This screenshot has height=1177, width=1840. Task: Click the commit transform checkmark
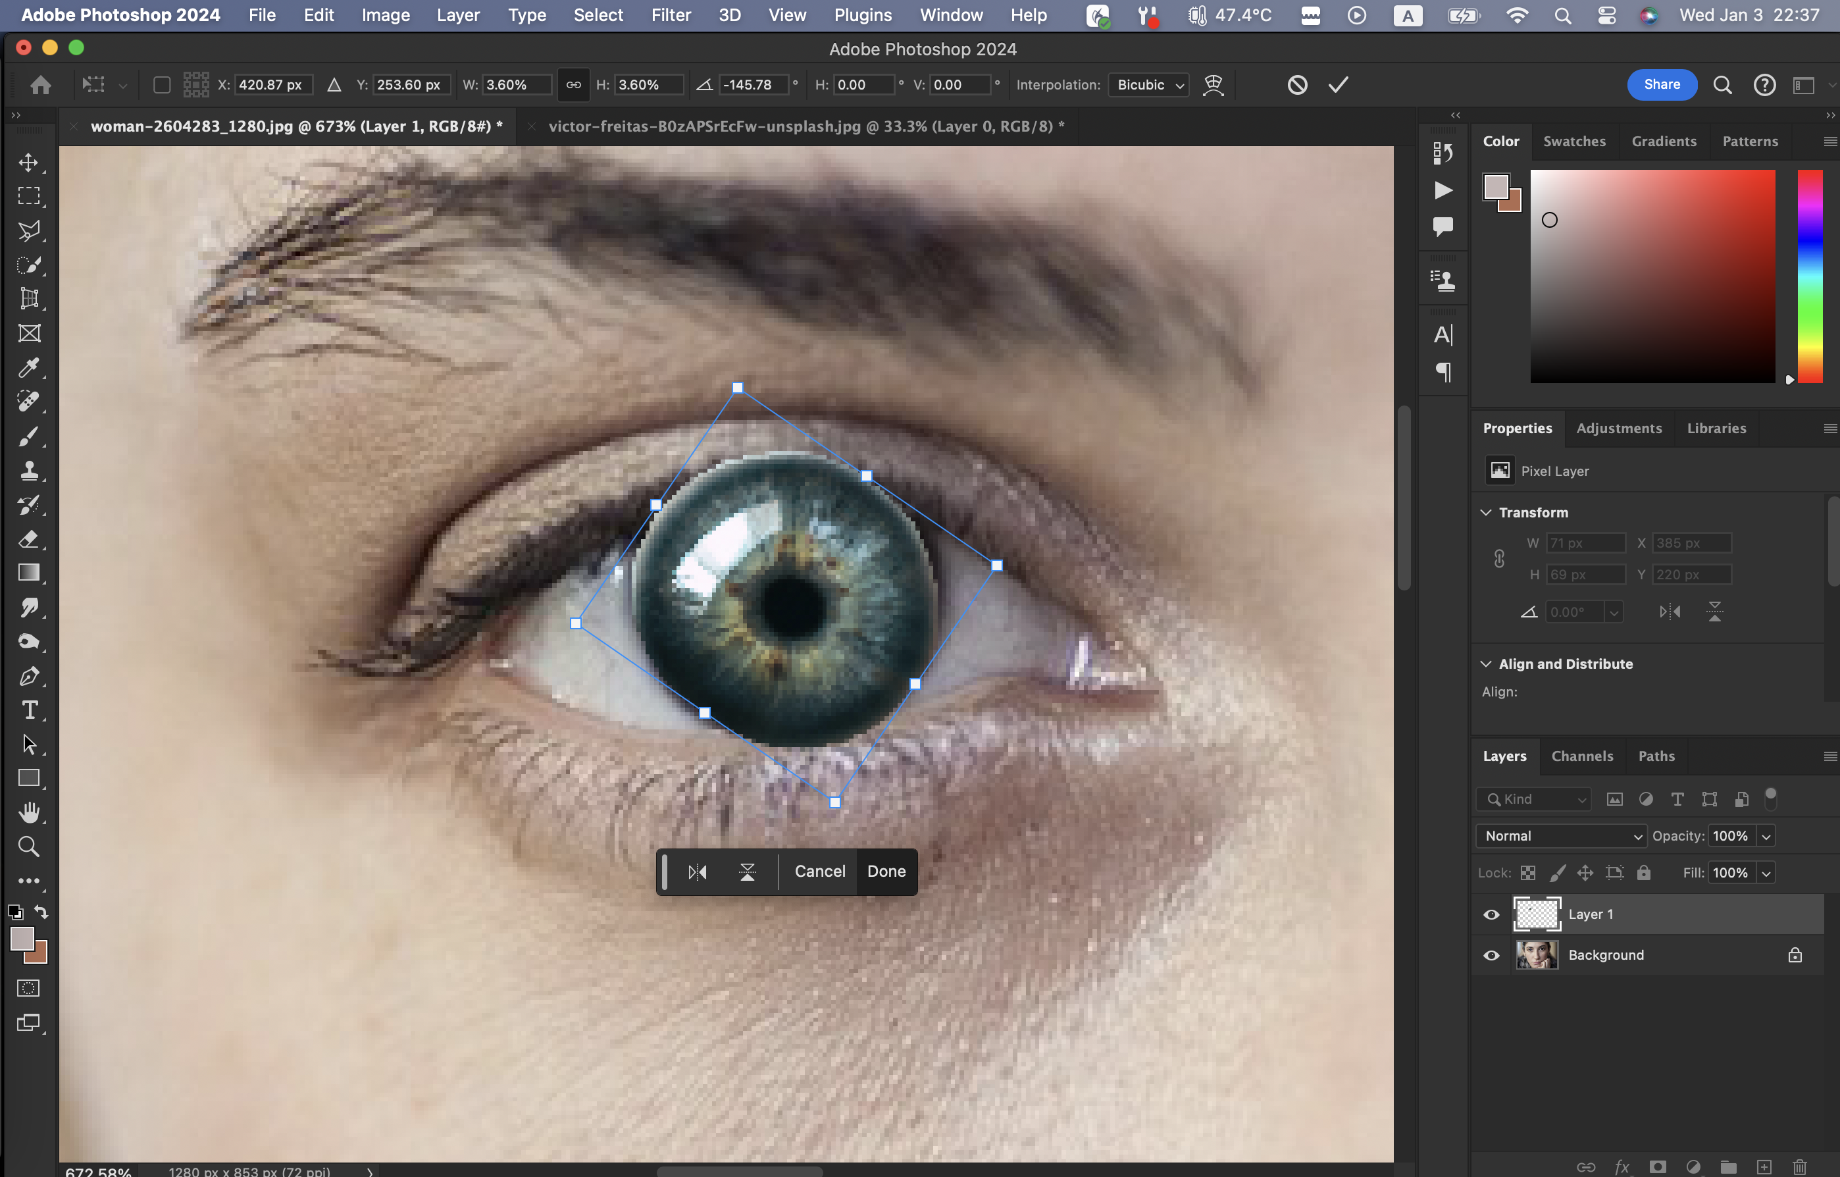(1338, 85)
